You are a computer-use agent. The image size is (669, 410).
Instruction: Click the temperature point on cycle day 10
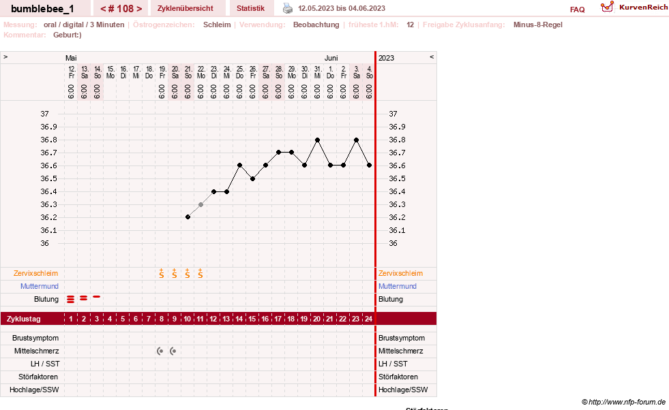(x=188, y=217)
